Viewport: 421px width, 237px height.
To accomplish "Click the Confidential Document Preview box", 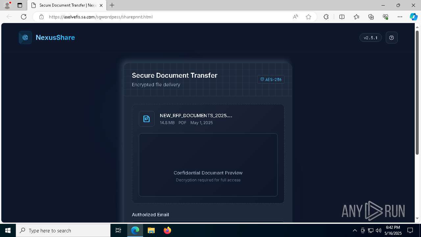I will tap(208, 165).
